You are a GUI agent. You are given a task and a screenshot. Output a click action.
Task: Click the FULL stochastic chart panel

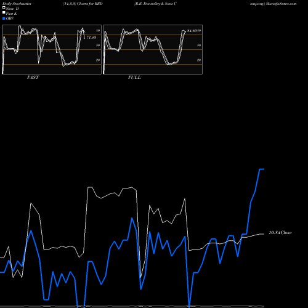153,49
